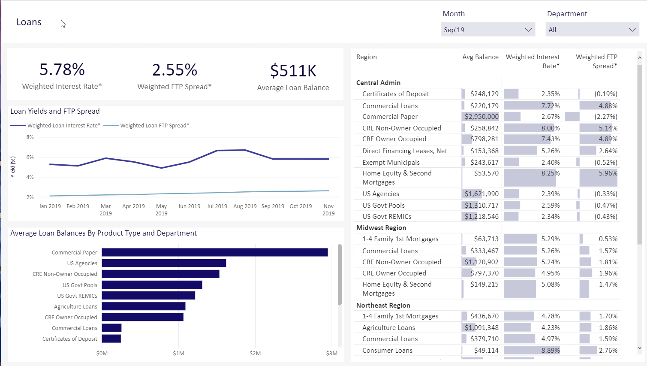Click the table scroll-down arrow
Screen dimensions: 647x366
coord(640,348)
